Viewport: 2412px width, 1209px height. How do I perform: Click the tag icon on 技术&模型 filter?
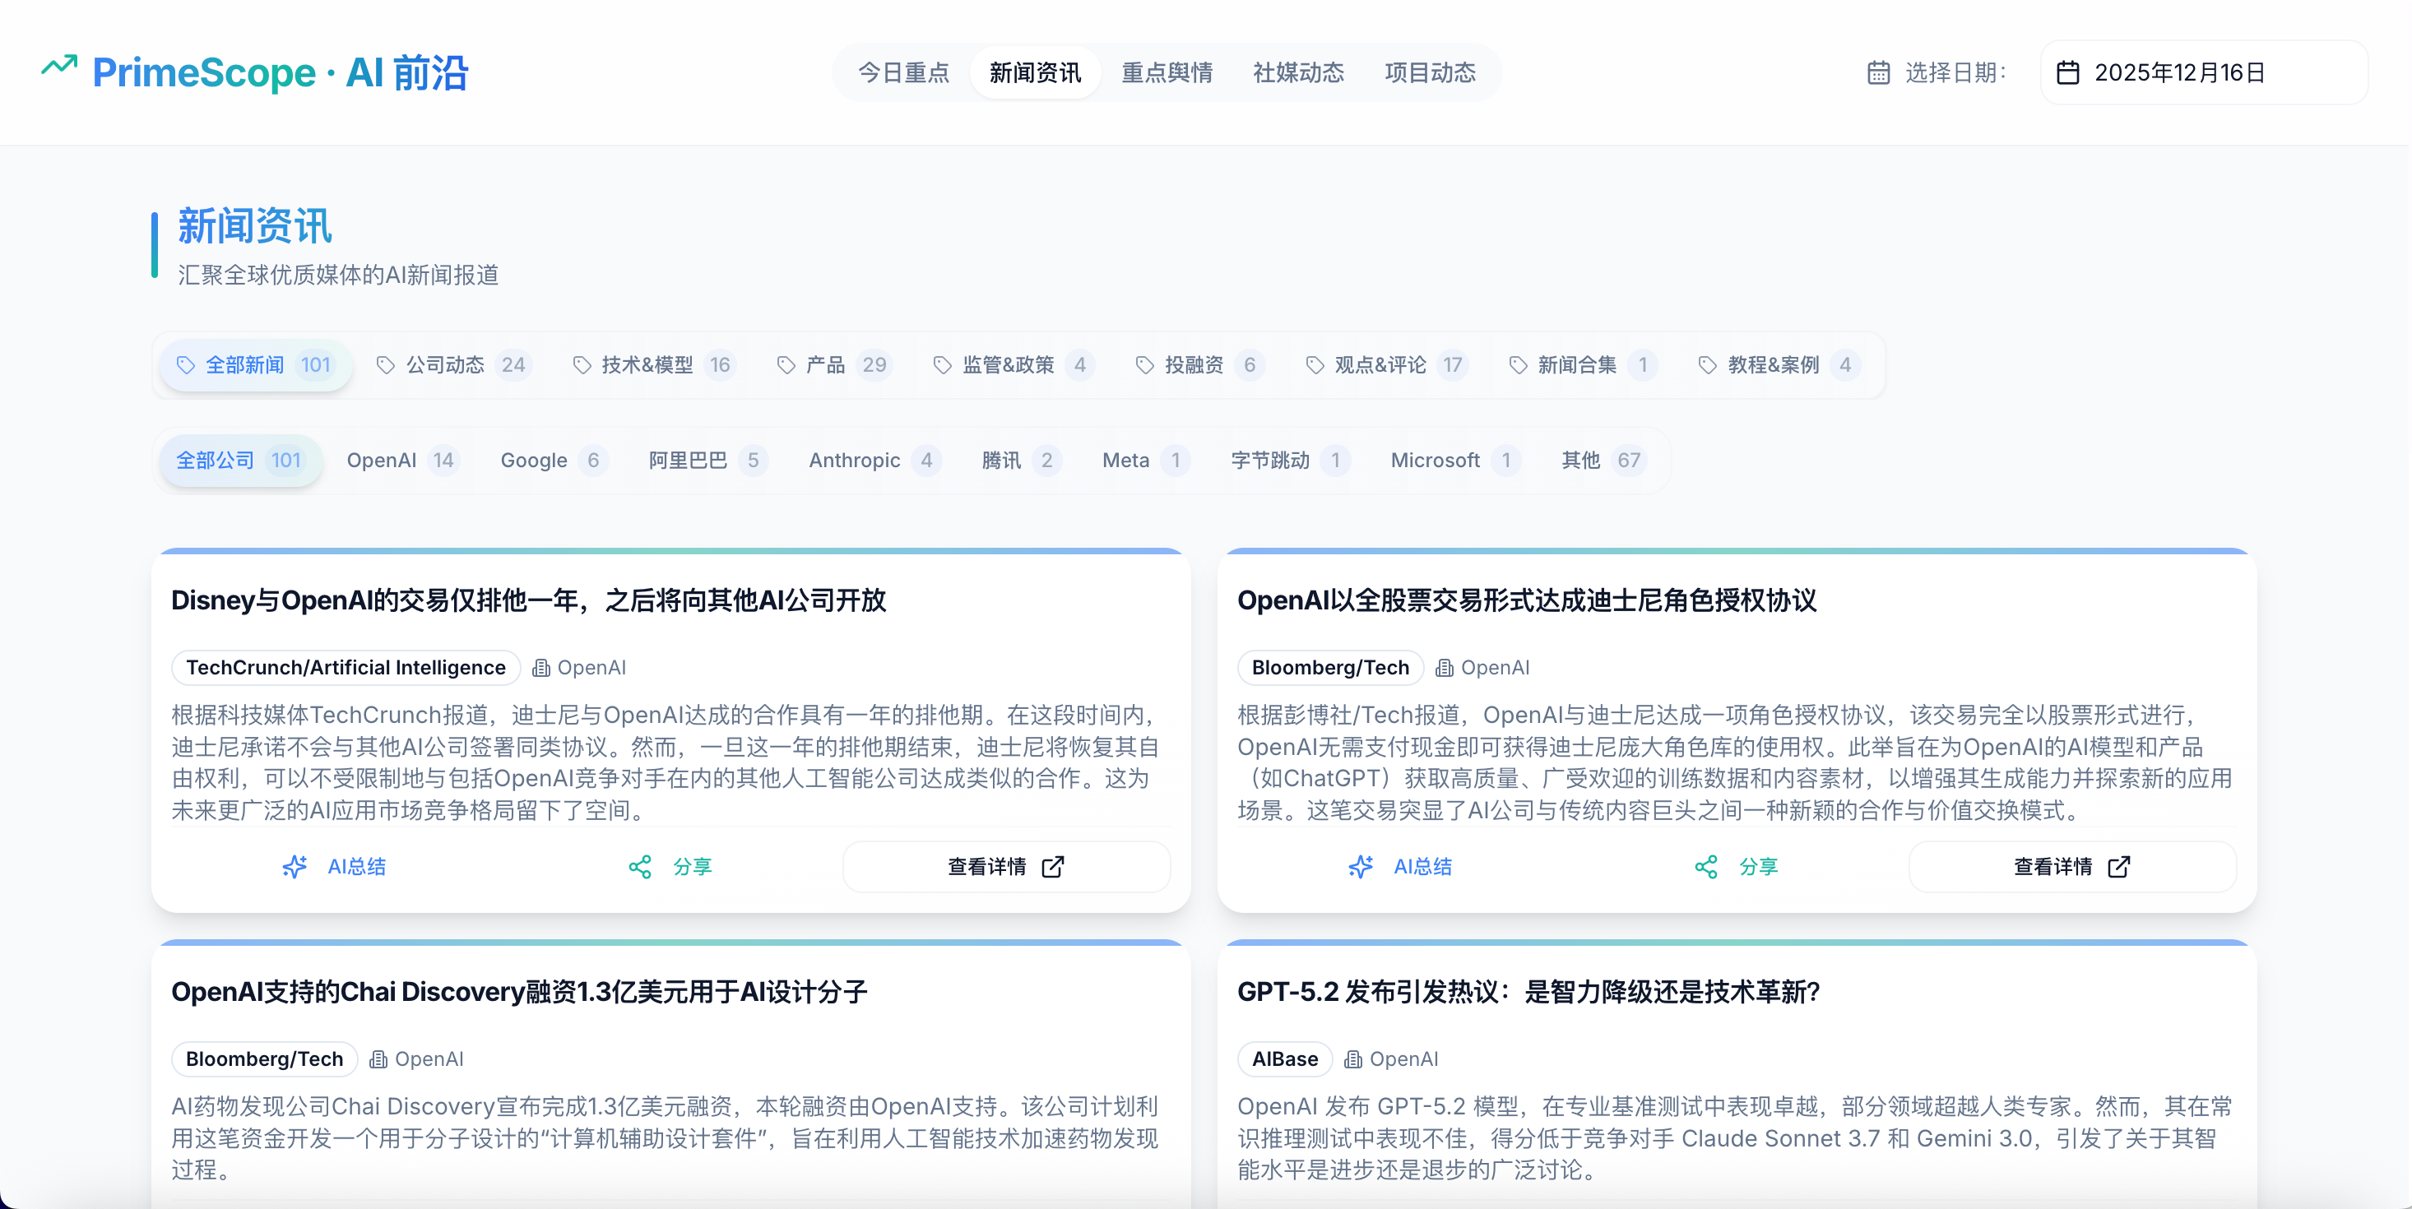(582, 365)
